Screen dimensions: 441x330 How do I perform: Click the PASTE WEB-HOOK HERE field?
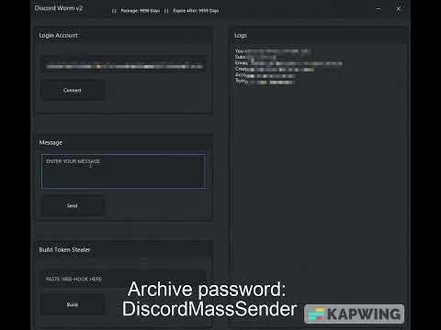[x=124, y=279]
